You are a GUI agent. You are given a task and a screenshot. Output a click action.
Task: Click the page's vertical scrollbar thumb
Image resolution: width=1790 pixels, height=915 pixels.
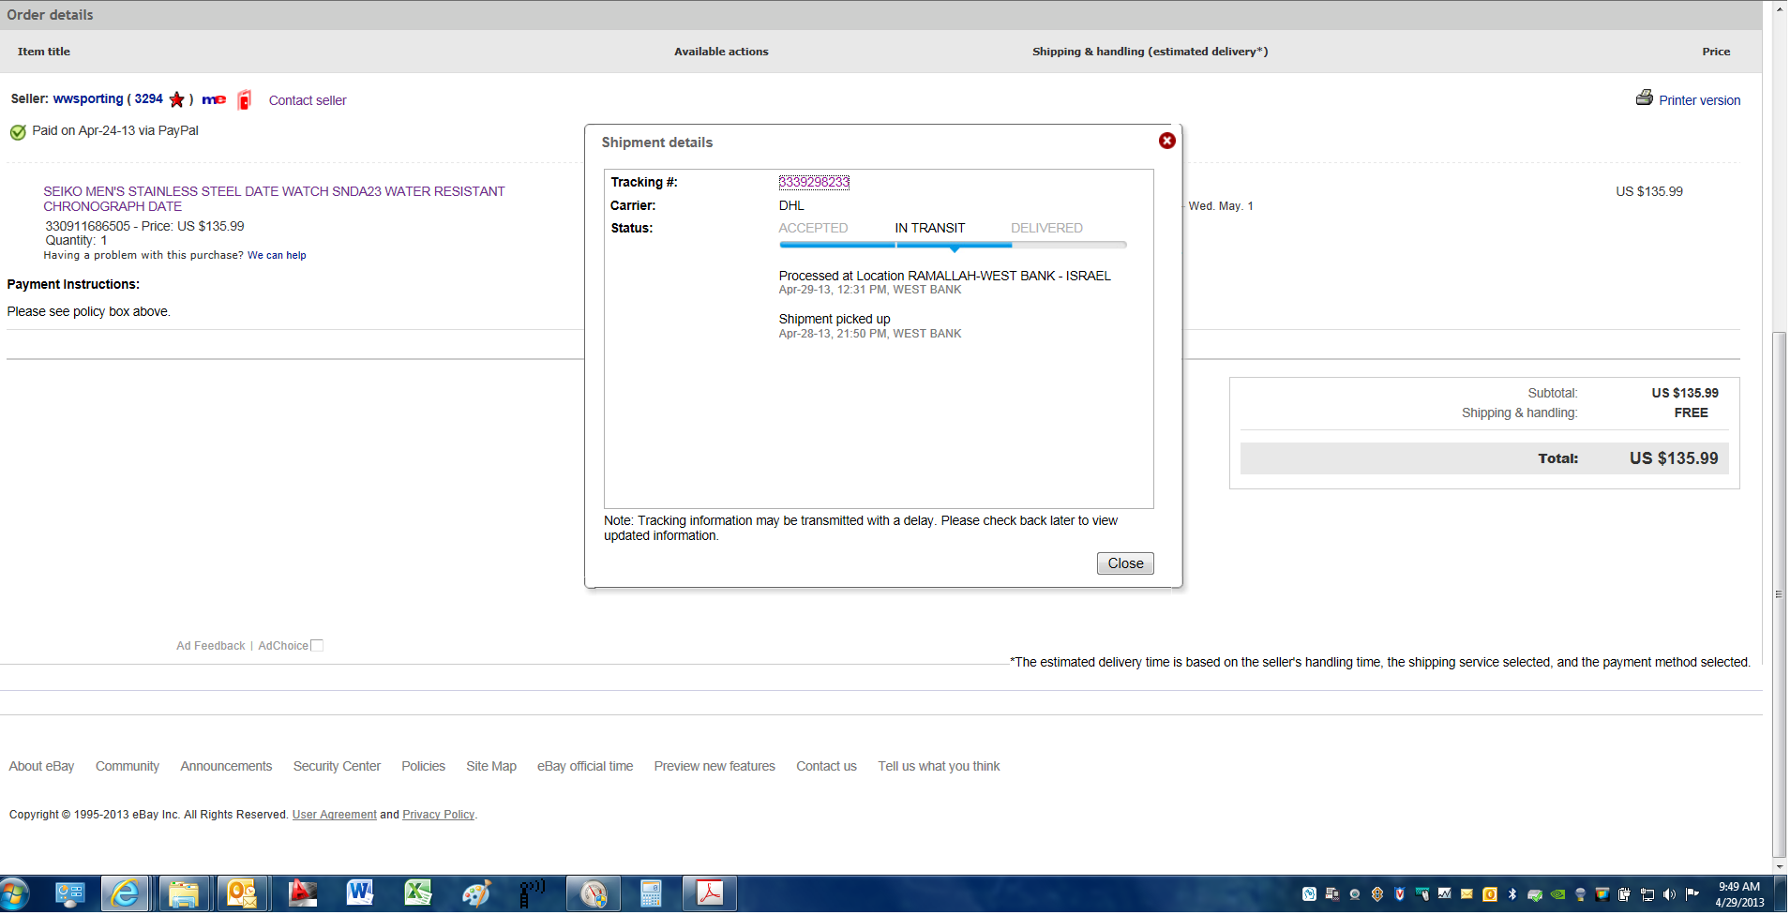pyautogui.click(x=1779, y=593)
